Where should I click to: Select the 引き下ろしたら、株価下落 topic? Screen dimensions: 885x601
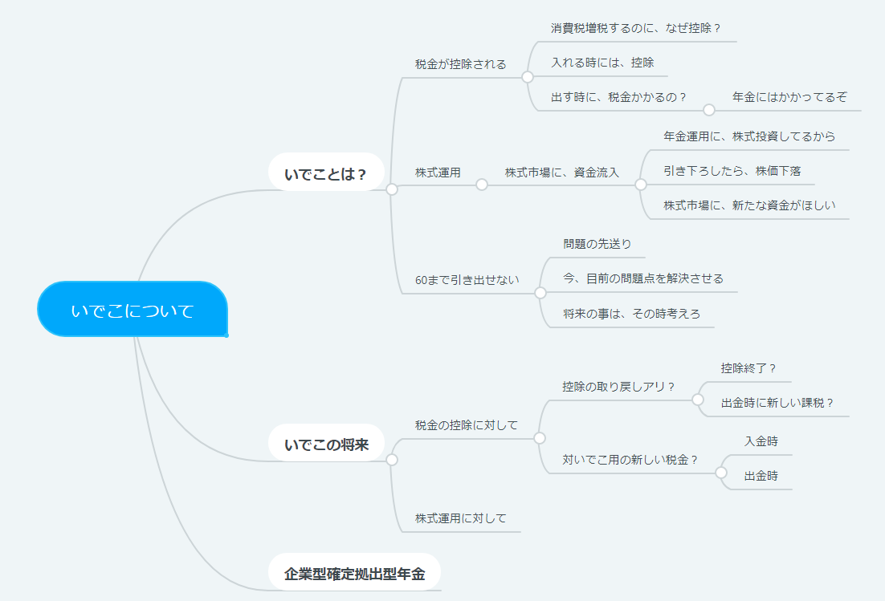coord(732,170)
